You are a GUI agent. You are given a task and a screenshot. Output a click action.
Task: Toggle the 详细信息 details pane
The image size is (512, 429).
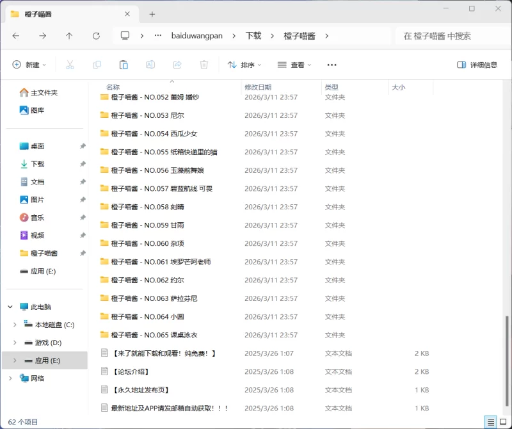coord(477,65)
